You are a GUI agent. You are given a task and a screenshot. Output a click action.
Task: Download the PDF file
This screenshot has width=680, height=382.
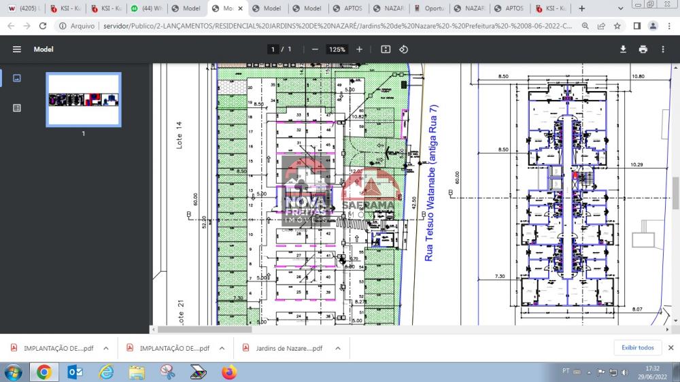pyautogui.click(x=623, y=50)
